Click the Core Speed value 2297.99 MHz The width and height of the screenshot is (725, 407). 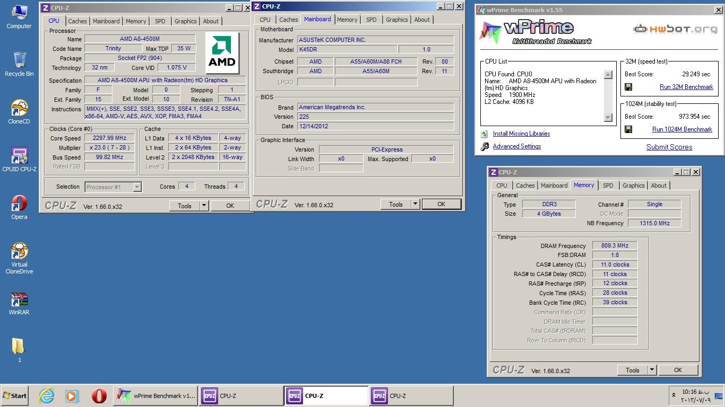[x=109, y=138]
